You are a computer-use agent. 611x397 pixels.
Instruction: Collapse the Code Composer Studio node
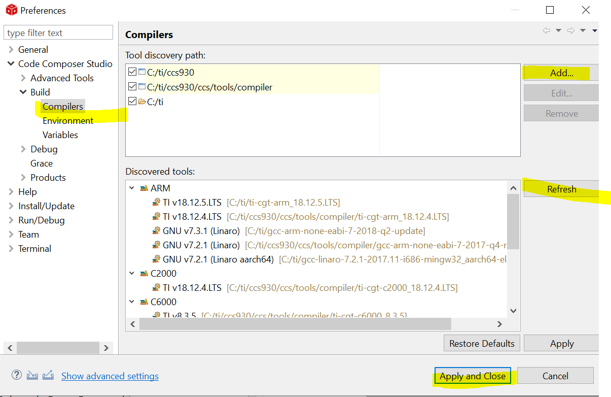click(x=11, y=64)
